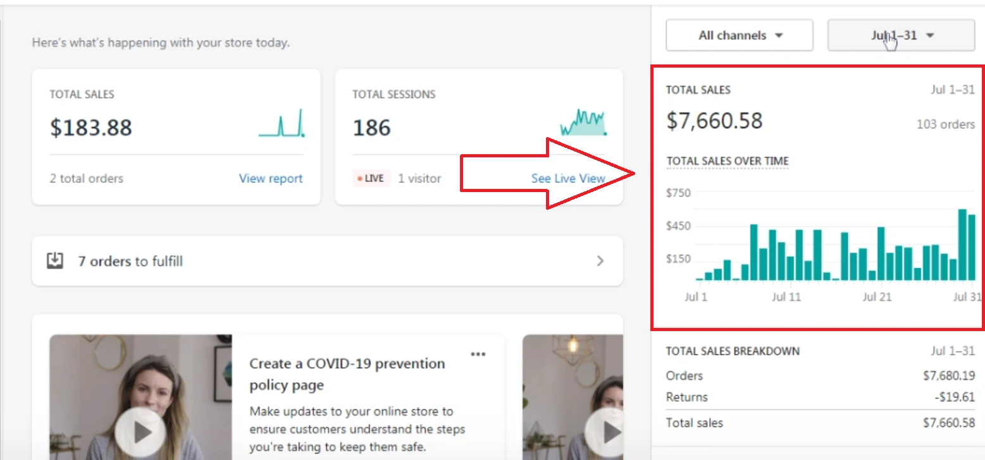
Task: Click the download tray icon beside orders to fulfill
Action: pyautogui.click(x=55, y=260)
